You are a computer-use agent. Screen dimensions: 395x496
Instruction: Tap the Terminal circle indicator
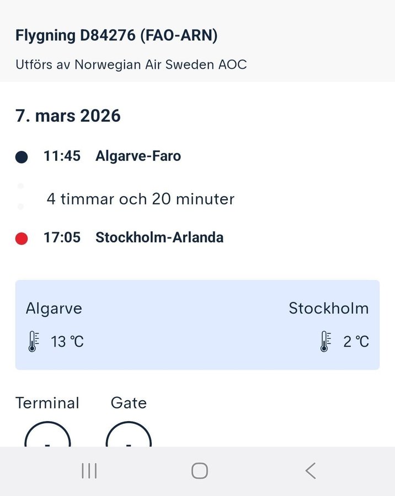[47, 436]
